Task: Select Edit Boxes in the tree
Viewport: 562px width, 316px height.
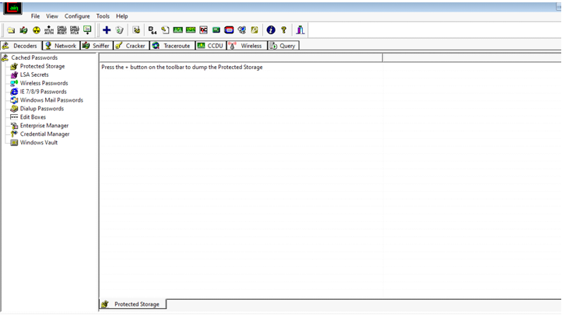Action: coord(33,117)
